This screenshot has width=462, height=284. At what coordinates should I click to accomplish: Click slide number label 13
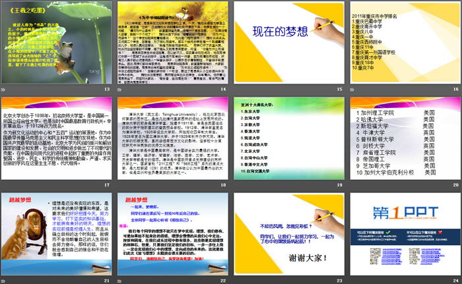pyautogui.click(x=107, y=89)
